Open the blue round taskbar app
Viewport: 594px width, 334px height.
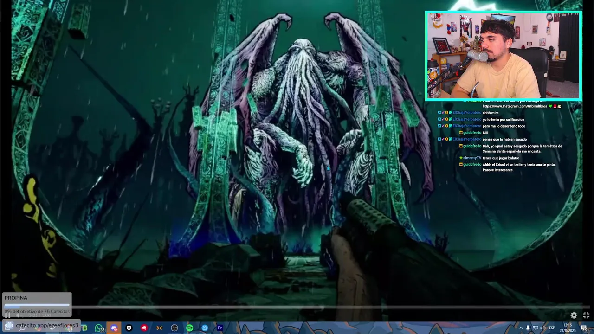coord(205,328)
